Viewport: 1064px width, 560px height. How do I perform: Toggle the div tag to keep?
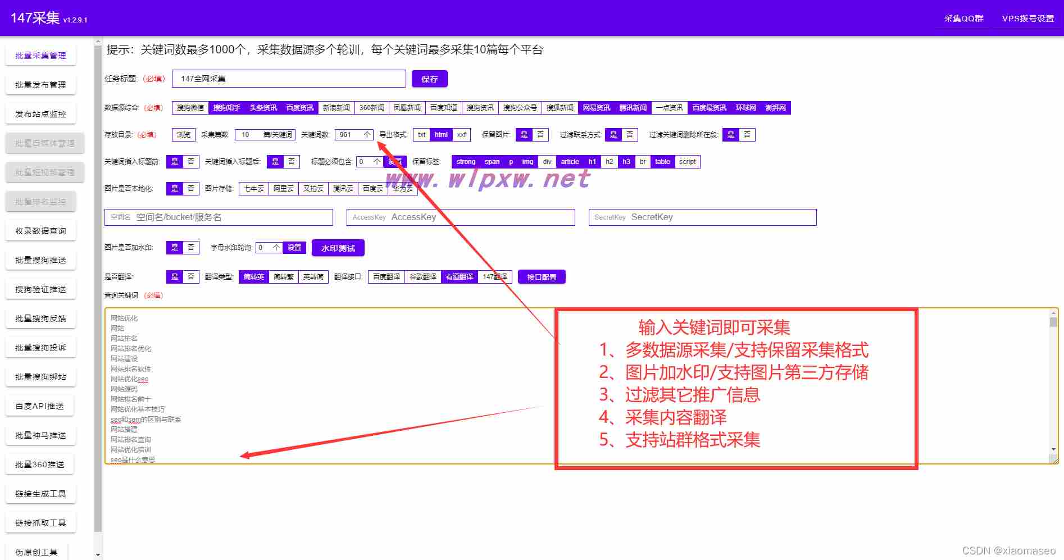(547, 162)
